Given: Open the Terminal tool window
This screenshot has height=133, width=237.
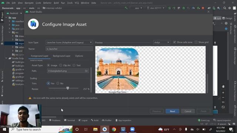Looking at the screenshot, I should coord(69,120).
